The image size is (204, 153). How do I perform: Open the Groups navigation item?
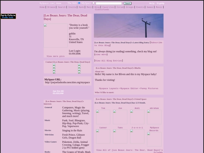pos(130,7)
